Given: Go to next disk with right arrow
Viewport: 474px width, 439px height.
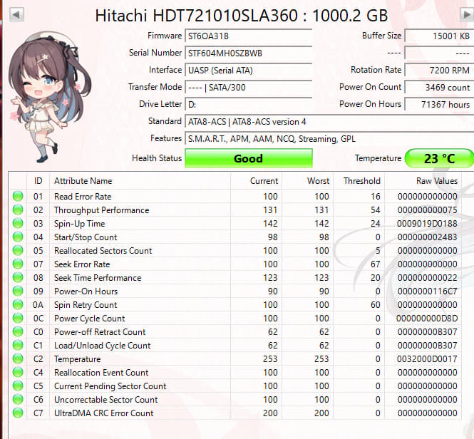Looking at the screenshot, I should point(467,14).
